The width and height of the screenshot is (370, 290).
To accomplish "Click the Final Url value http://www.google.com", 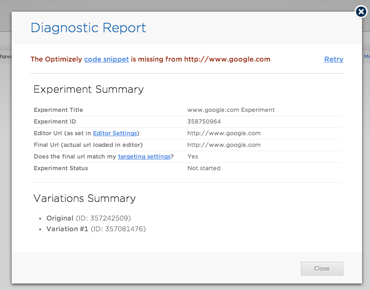I will coord(224,145).
